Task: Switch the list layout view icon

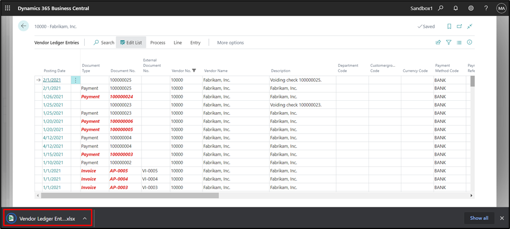Action: (459, 42)
